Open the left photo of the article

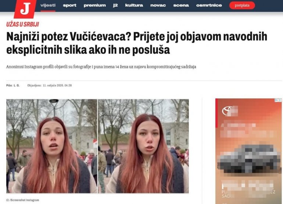pyautogui.click(x=51, y=146)
